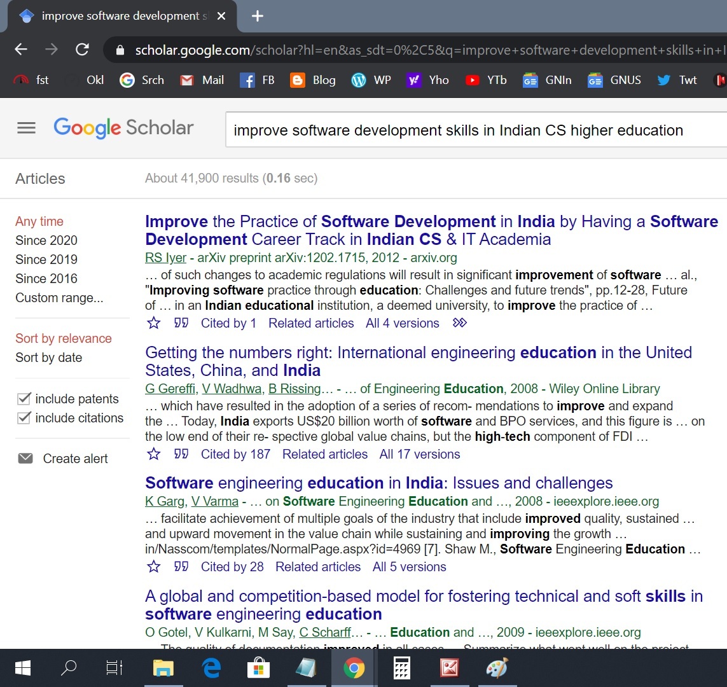Click cite quote icon for Gereffi article

pyautogui.click(x=181, y=454)
